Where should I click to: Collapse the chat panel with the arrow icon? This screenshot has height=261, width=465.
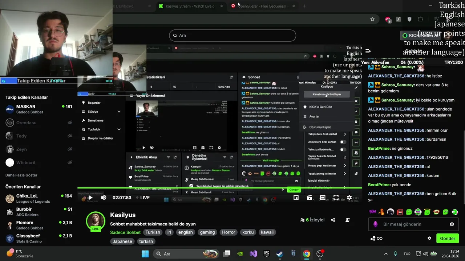(x=368, y=51)
